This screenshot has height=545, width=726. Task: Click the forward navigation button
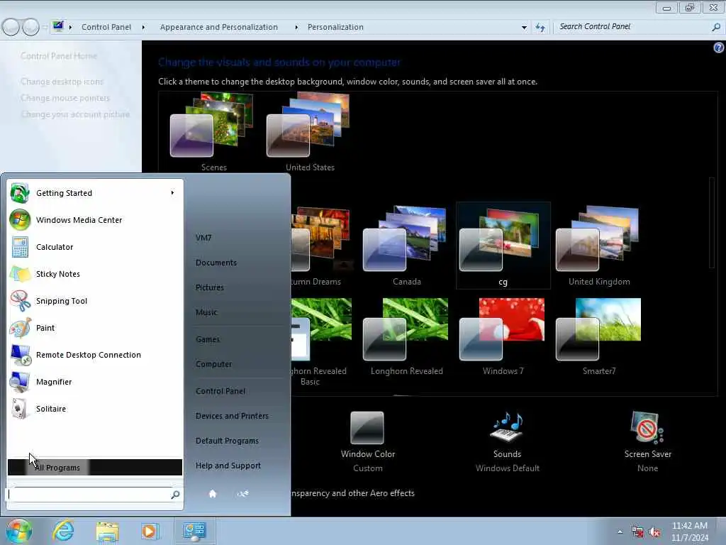30,28
